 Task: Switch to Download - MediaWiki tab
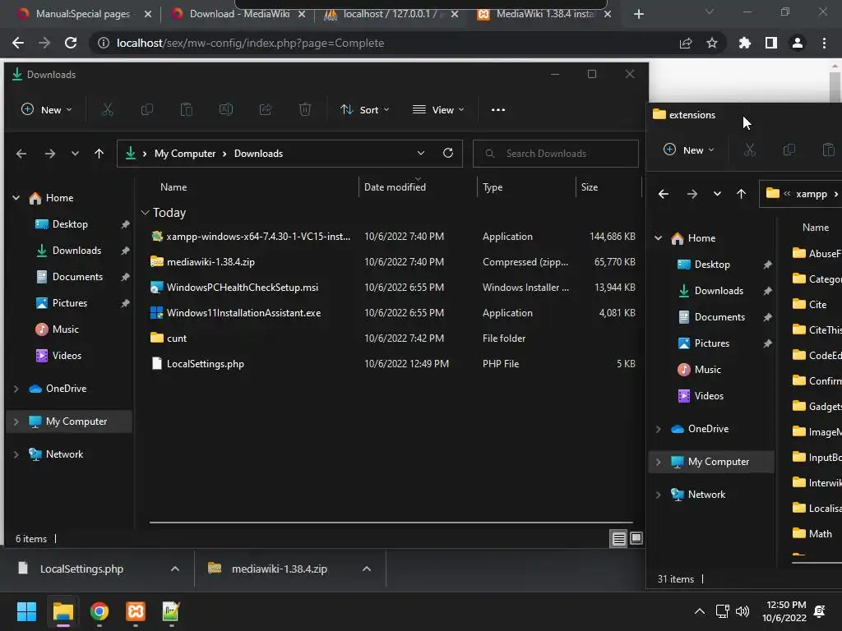click(x=239, y=14)
